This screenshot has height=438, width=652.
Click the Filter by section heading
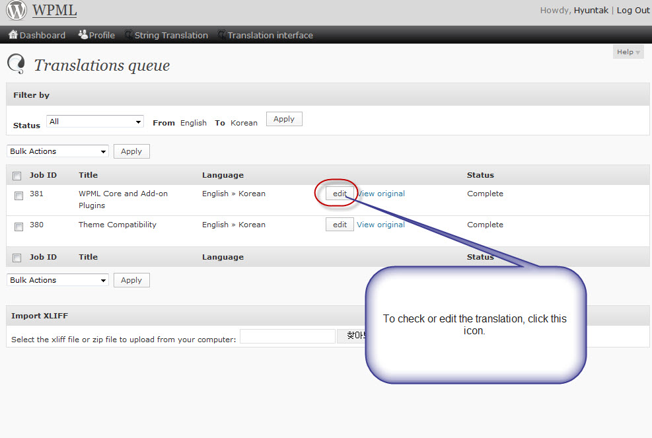[31, 95]
